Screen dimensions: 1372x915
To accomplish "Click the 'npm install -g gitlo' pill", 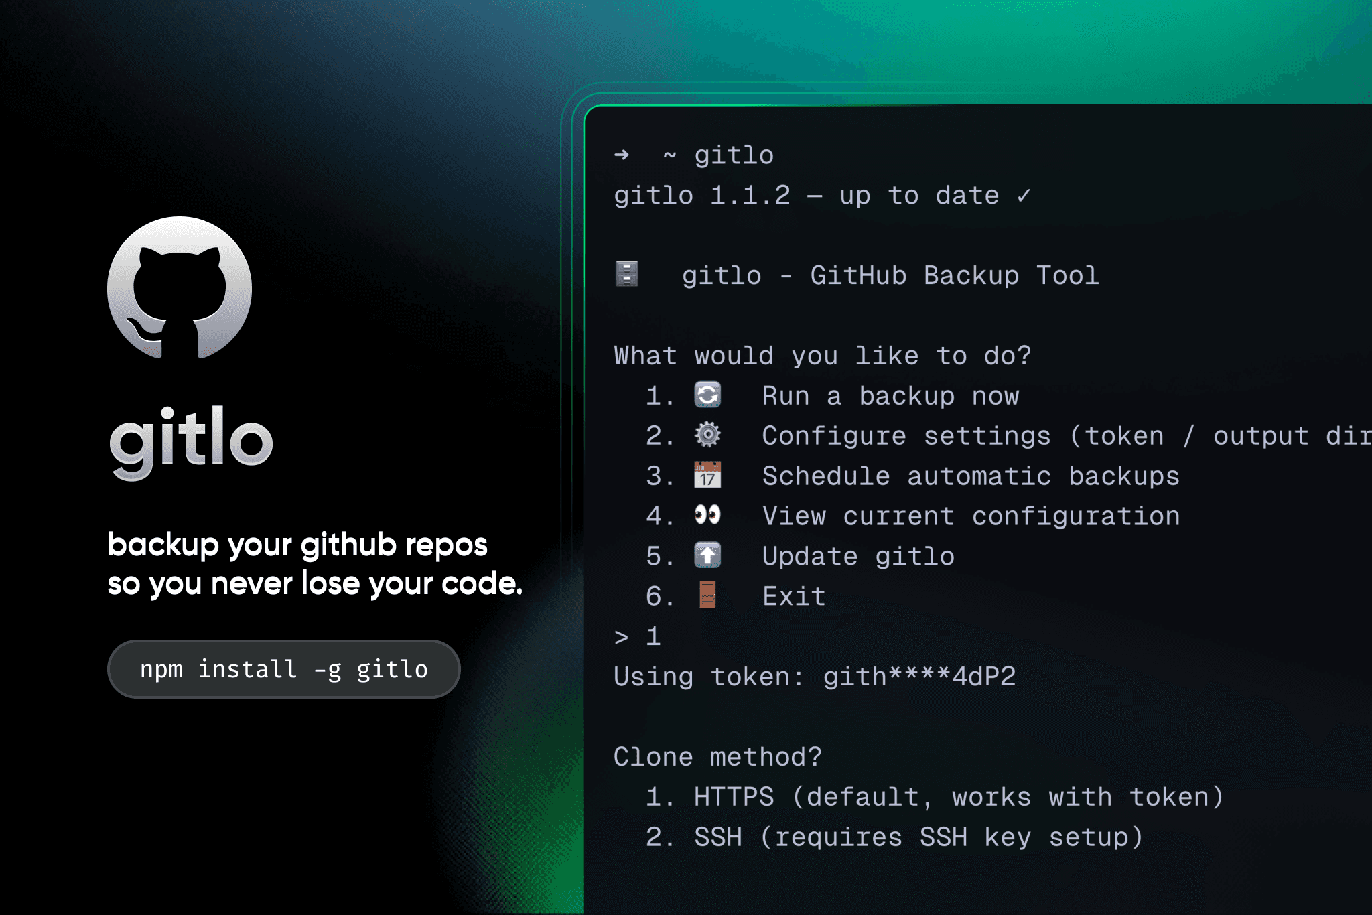I will click(284, 668).
